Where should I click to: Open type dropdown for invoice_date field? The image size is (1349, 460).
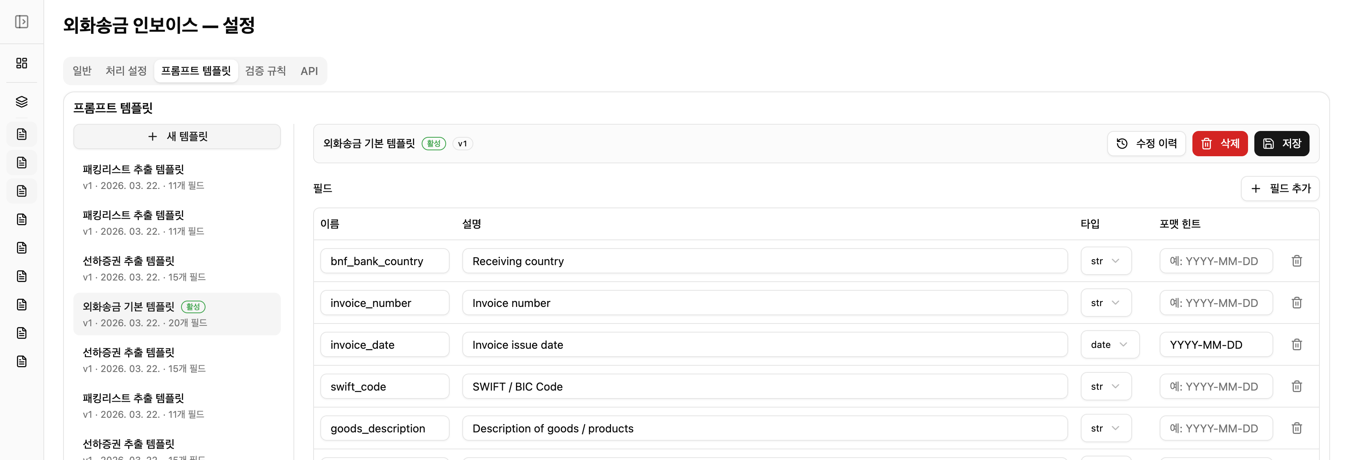click(x=1109, y=345)
